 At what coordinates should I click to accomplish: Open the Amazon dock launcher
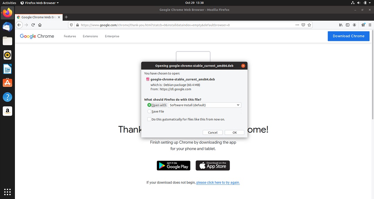7,111
